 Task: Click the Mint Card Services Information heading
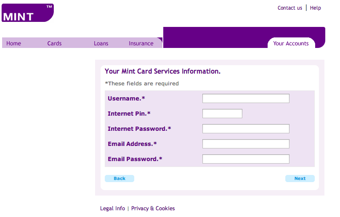[162, 71]
